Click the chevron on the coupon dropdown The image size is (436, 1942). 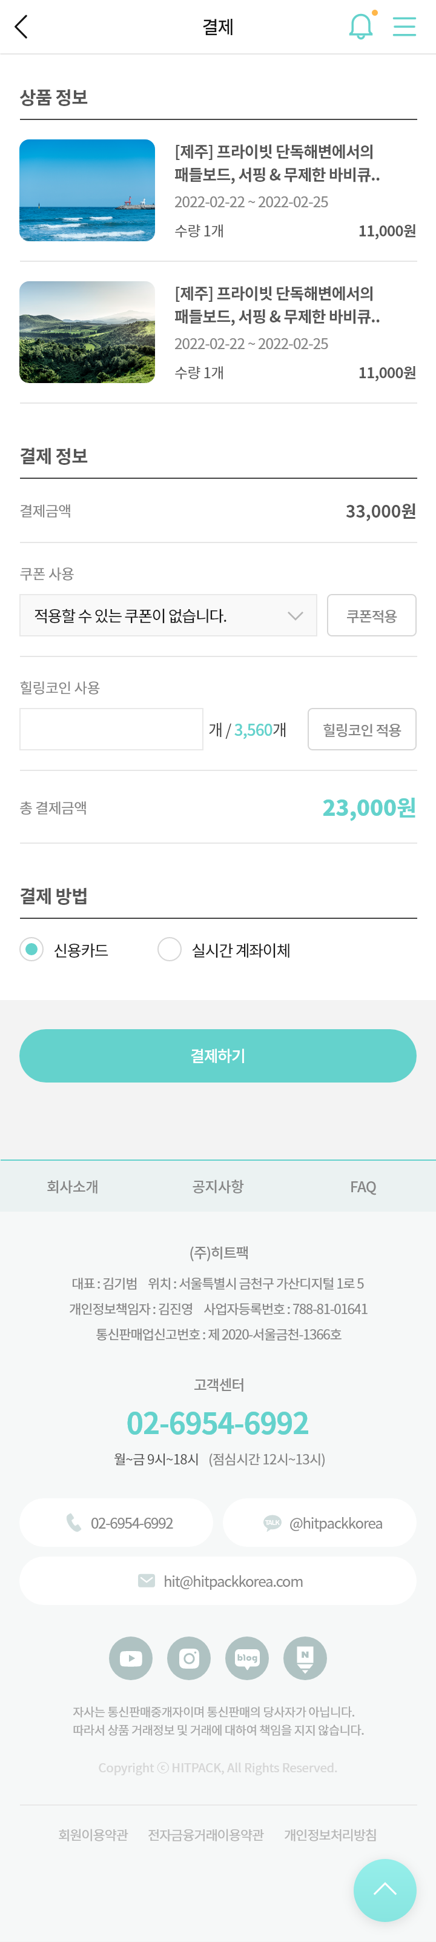pyautogui.click(x=295, y=616)
